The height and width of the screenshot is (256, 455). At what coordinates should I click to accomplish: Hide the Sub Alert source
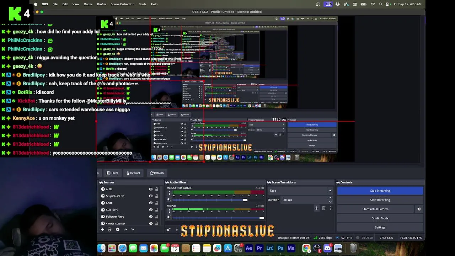[x=151, y=210]
